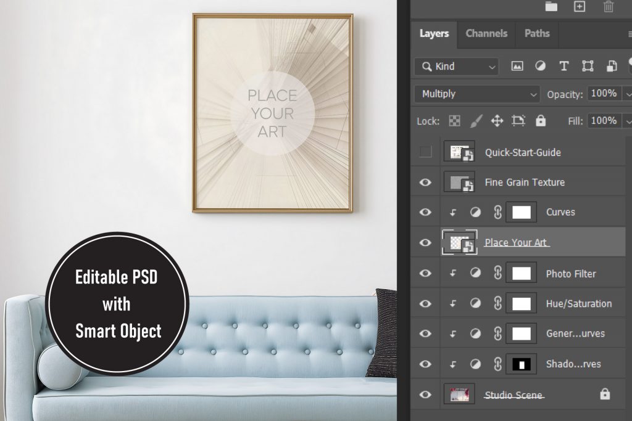Switch to the Layers tab
Screen dimensions: 632x421
[x=434, y=33]
